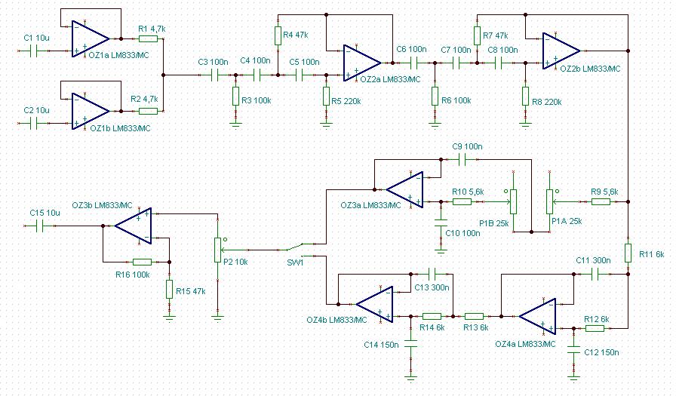
Task: Select the OZ1a op-amp symbol
Action: pos(91,38)
